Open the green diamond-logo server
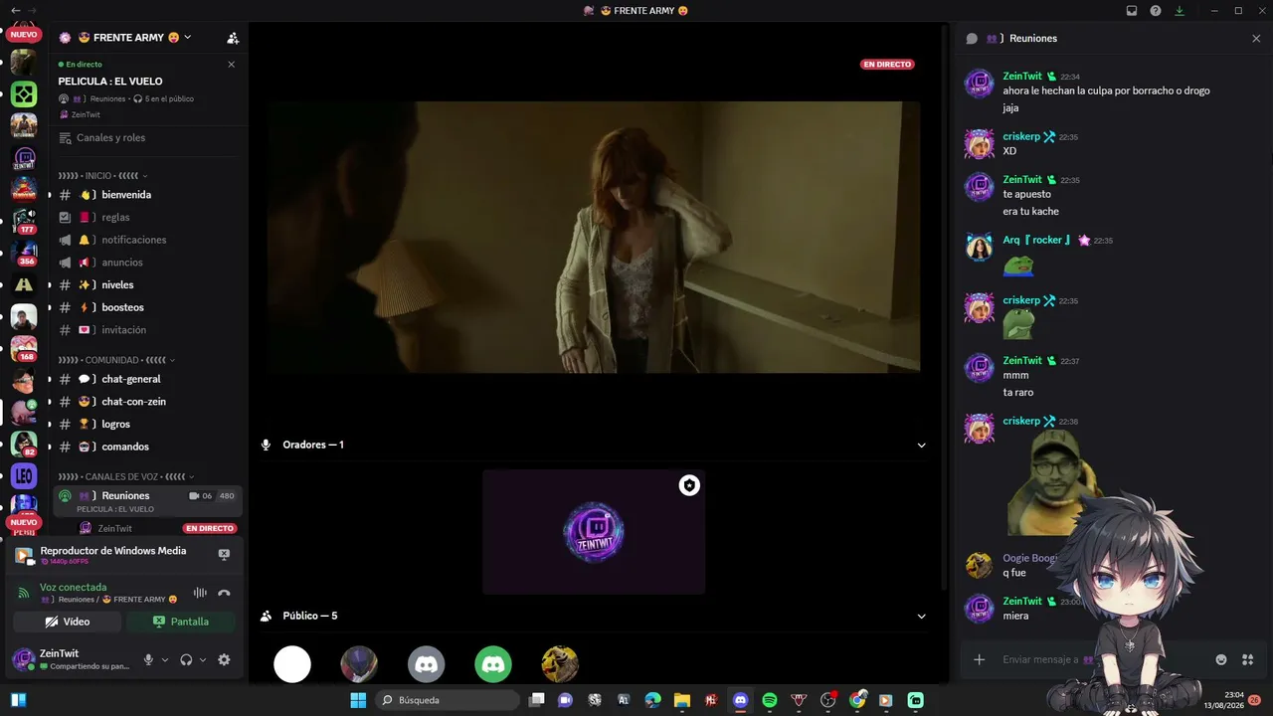This screenshot has width=1273, height=716. point(24,94)
